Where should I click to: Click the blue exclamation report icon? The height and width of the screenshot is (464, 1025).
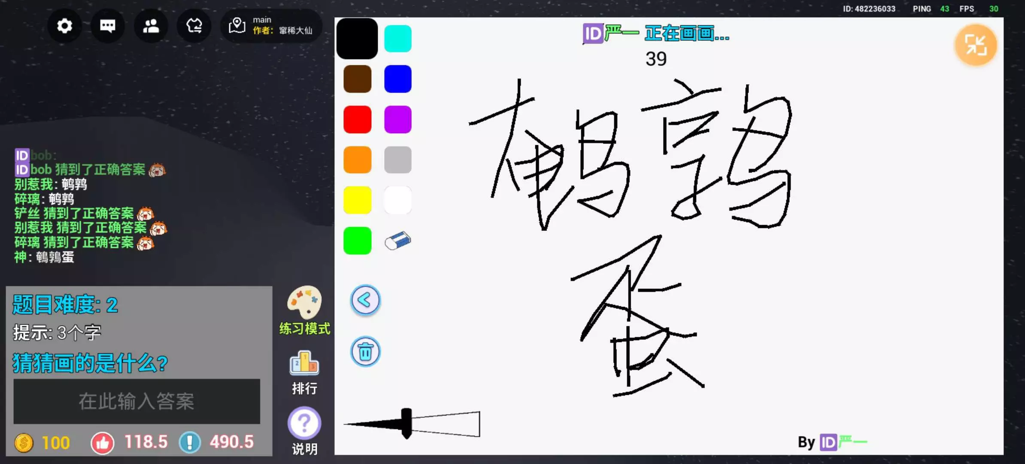(190, 443)
